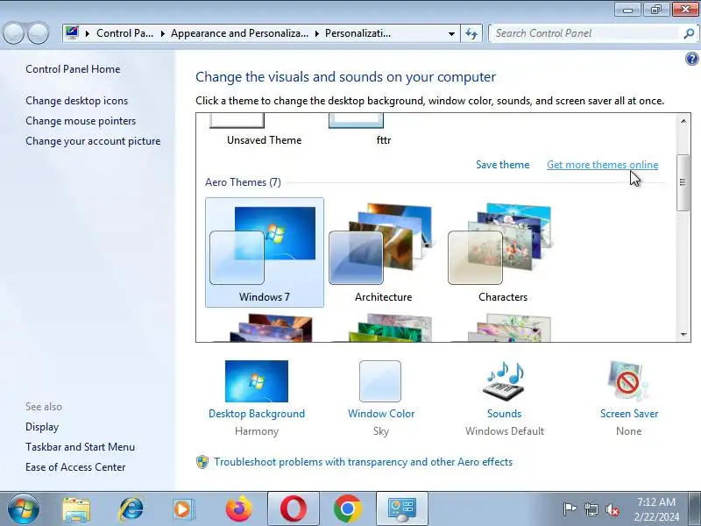Screen dimensions: 701x526
Task: Open the Display link
Action: pos(42,427)
